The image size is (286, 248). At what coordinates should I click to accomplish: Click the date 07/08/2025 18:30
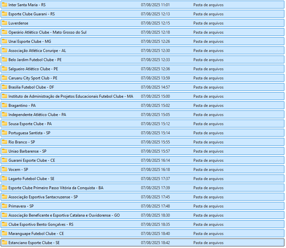point(155,215)
